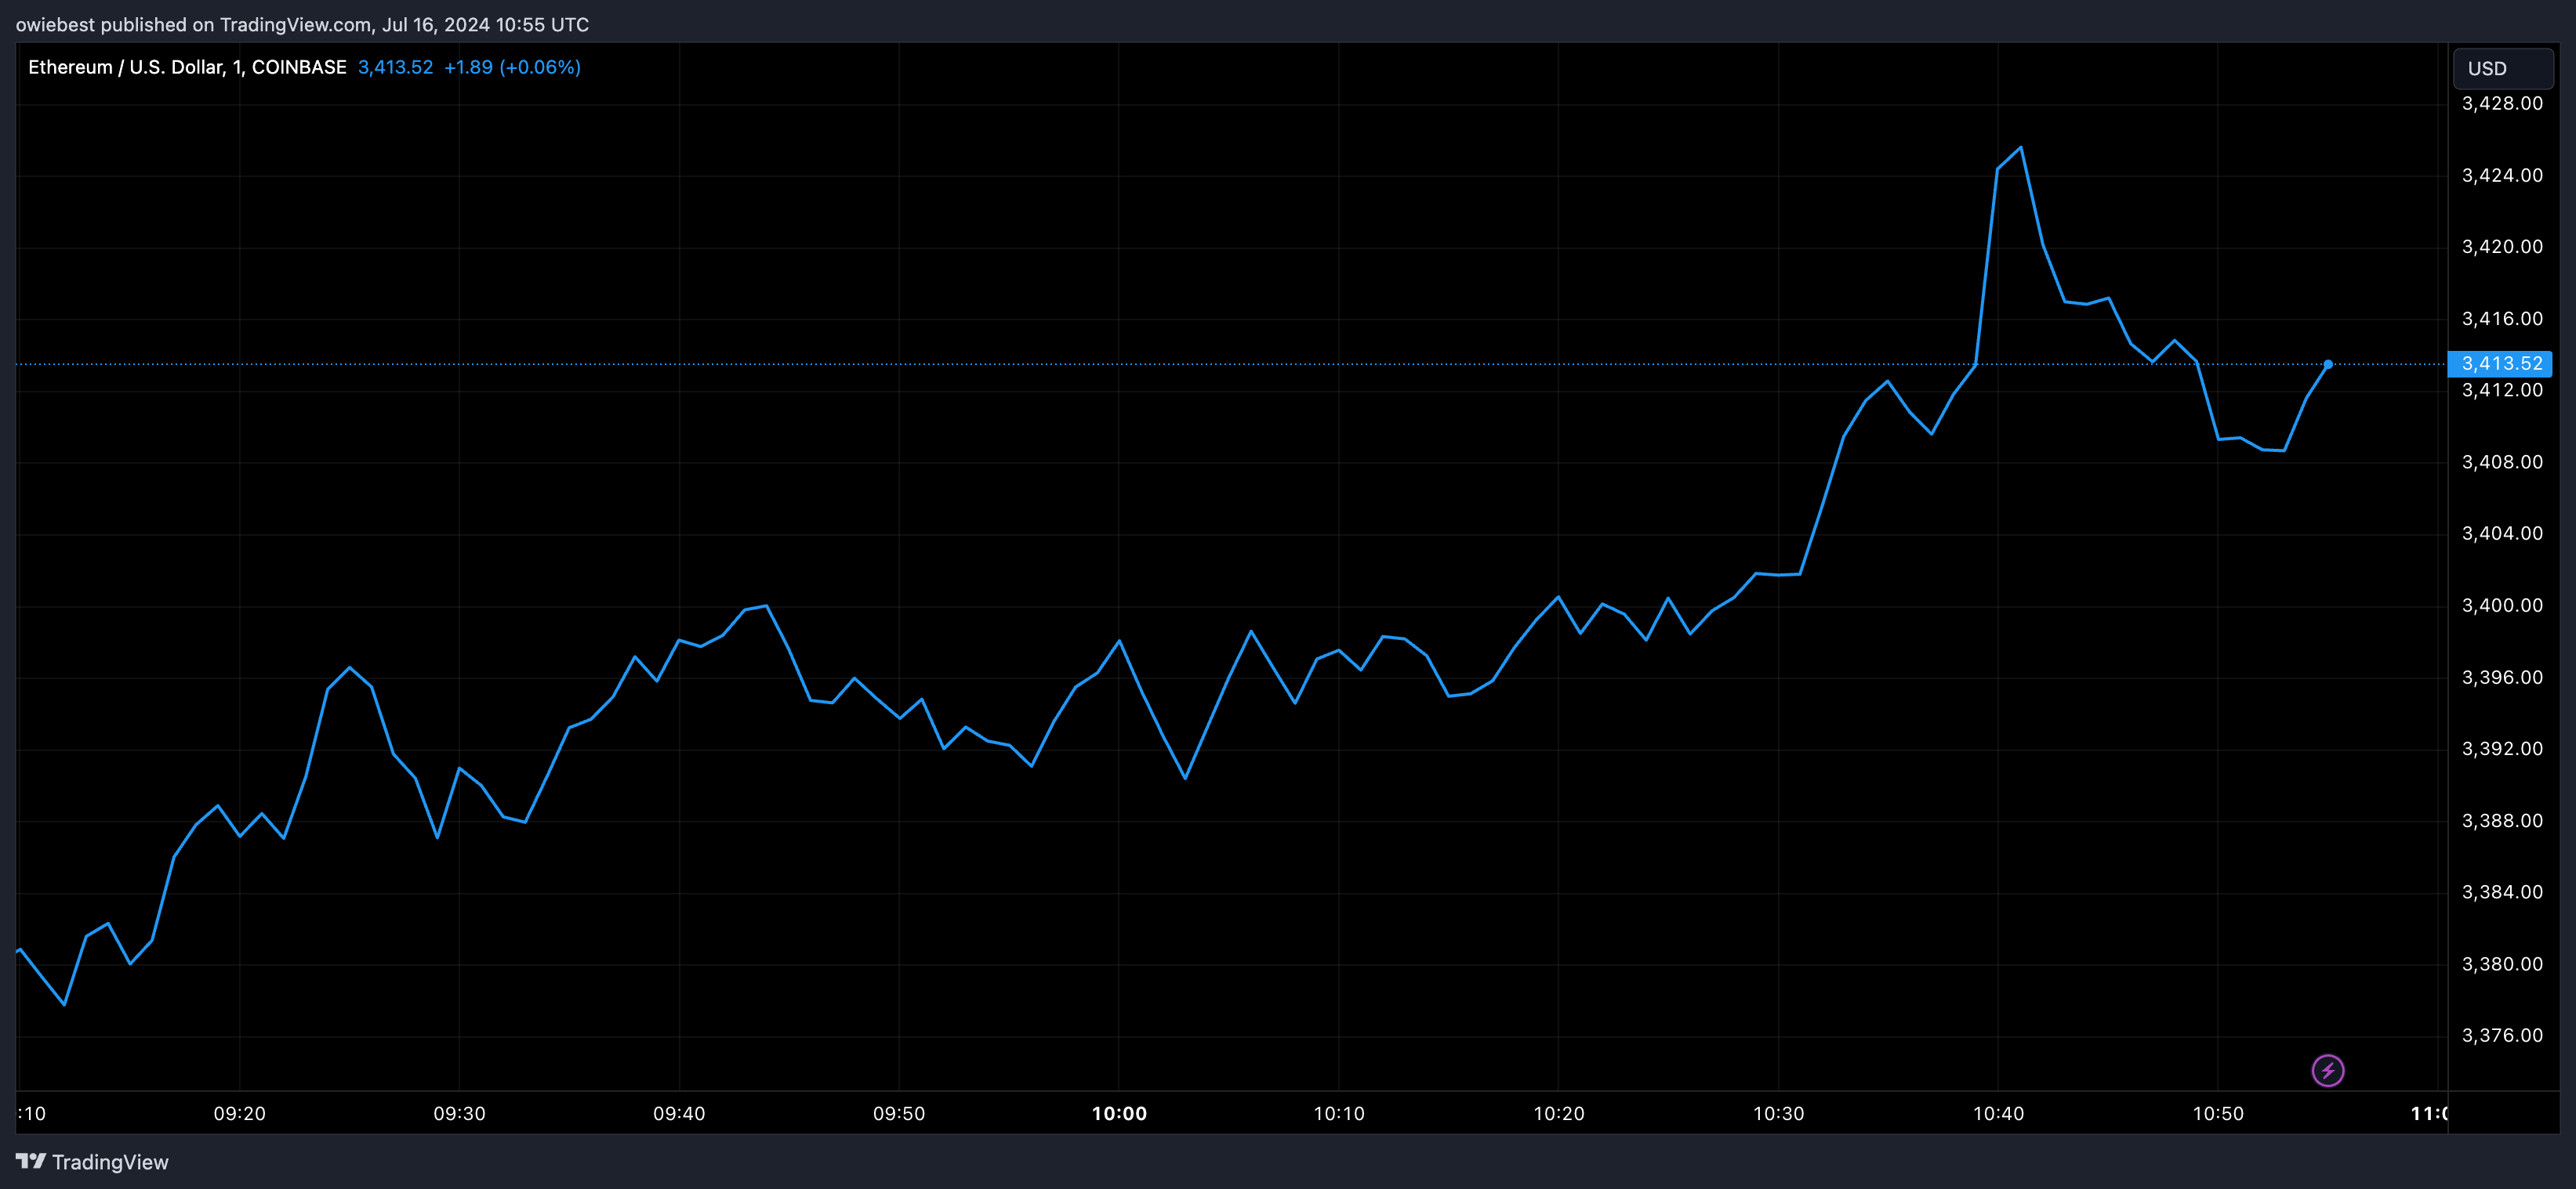Click the 3,413.52 value in chart legend
Viewport: 2576px width, 1189px height.
point(395,67)
